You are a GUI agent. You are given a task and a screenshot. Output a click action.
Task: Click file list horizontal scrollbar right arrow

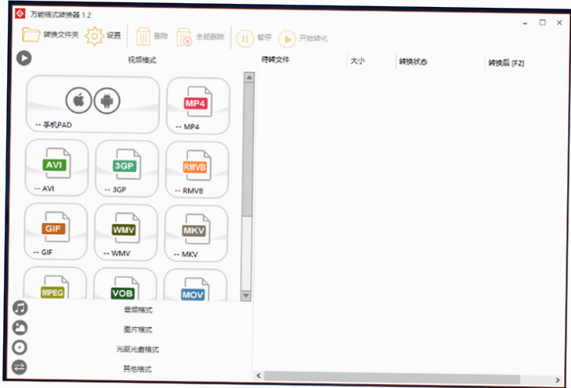[558, 380]
